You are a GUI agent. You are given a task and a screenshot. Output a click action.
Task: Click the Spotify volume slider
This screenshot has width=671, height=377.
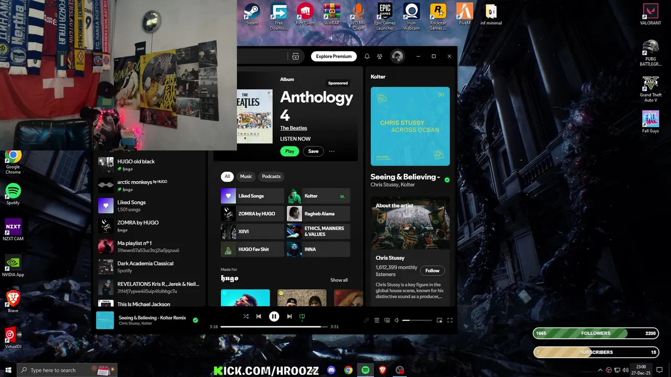(x=417, y=320)
